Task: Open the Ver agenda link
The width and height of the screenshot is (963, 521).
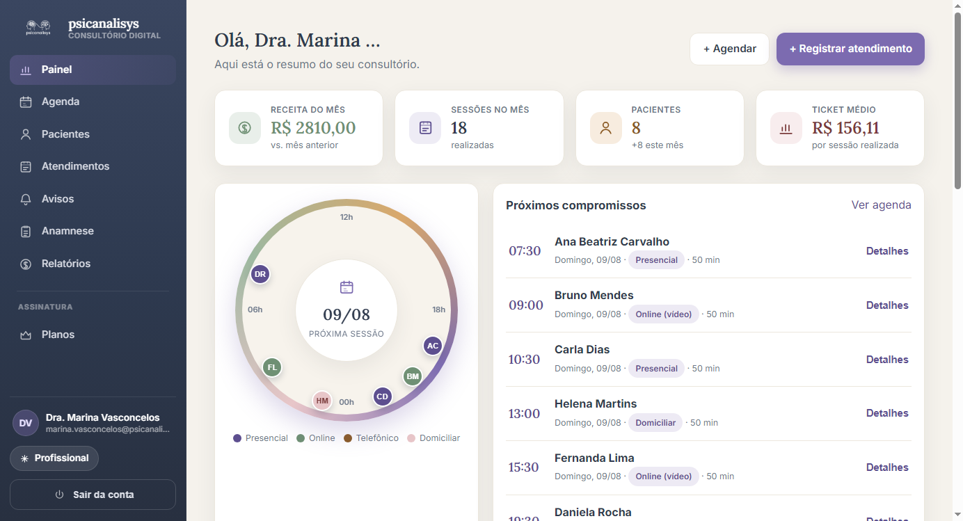Action: point(881,205)
